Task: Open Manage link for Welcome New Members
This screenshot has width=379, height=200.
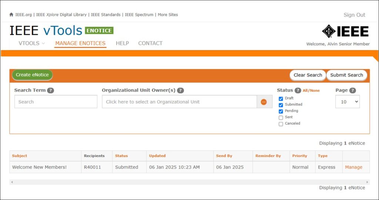Action: (x=353, y=167)
